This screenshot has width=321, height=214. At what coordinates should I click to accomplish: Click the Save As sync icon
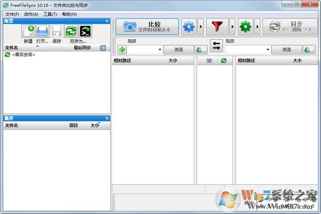tap(71, 31)
